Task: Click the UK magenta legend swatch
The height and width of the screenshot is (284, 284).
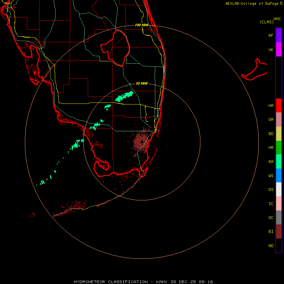Action: (x=279, y=50)
